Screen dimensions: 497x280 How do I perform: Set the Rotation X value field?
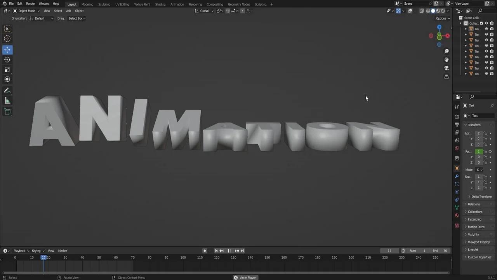[478, 151]
